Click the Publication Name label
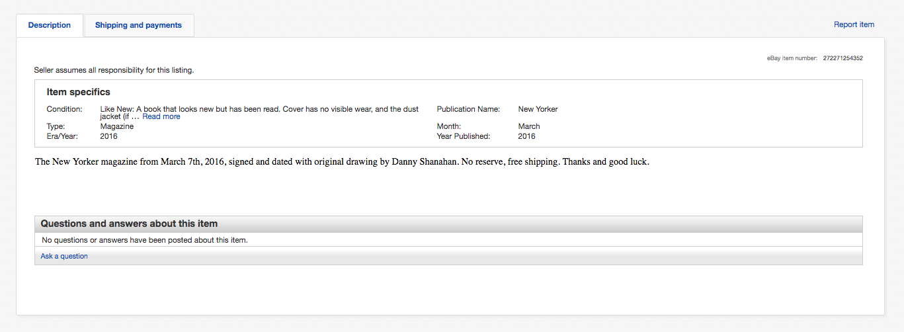 pyautogui.click(x=468, y=109)
